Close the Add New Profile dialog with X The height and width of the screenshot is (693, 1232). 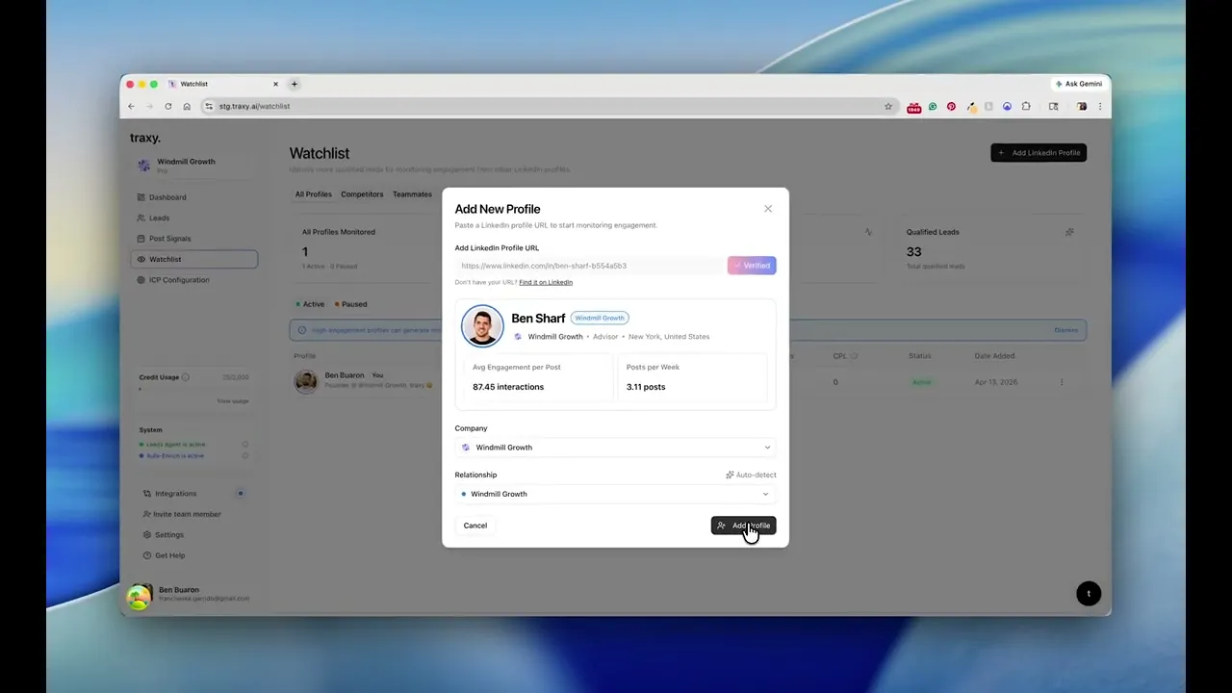768,209
